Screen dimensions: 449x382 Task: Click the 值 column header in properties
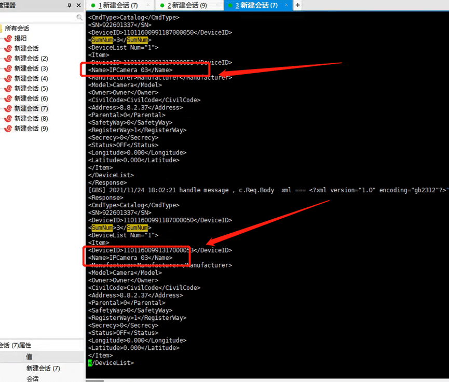pyautogui.click(x=29, y=357)
